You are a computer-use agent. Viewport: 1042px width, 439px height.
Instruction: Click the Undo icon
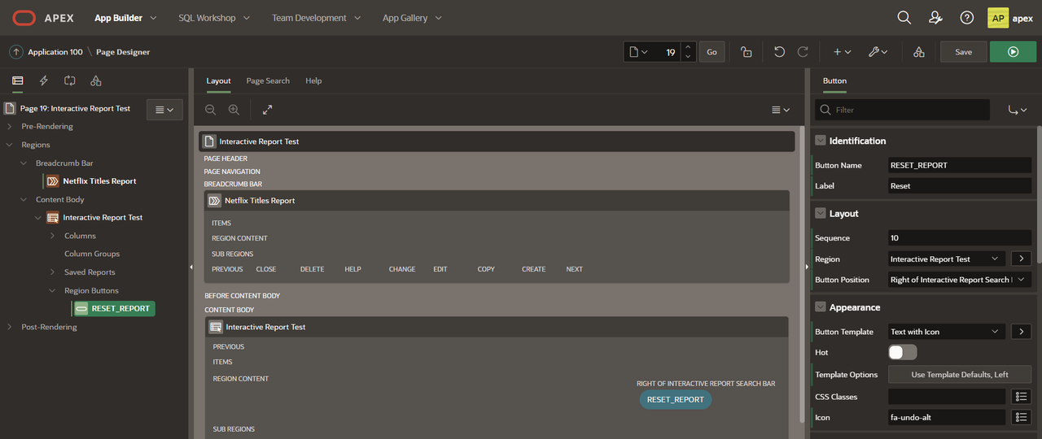click(x=779, y=52)
